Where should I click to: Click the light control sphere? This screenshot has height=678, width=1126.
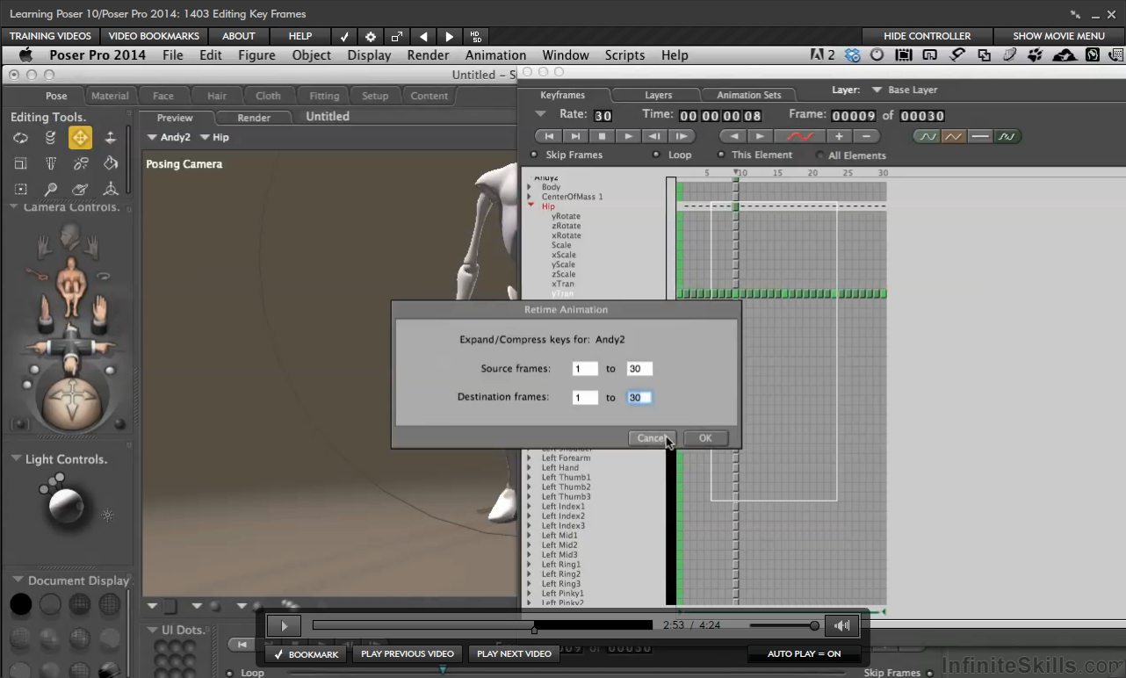[66, 505]
